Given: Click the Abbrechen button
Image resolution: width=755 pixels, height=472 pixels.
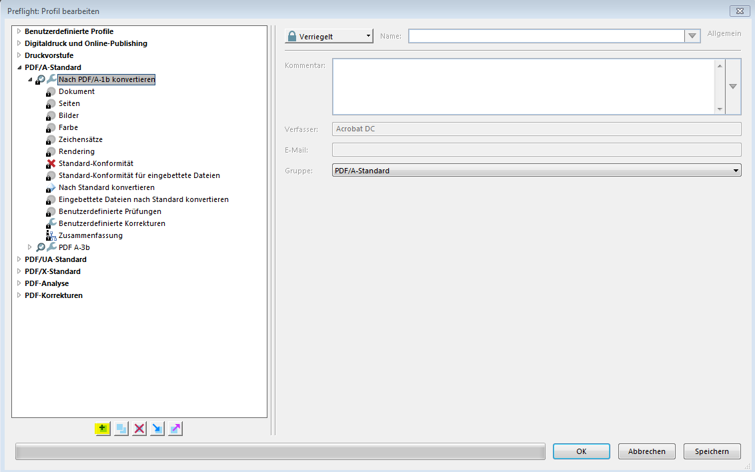Looking at the screenshot, I should tap(647, 451).
